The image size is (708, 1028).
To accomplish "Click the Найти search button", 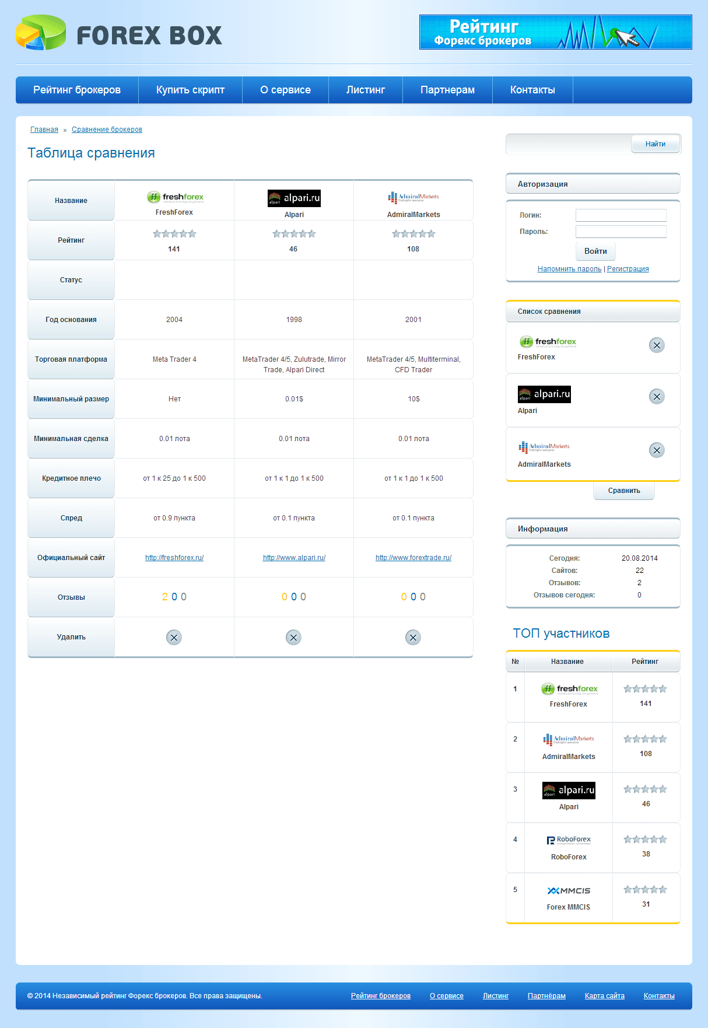I will pyautogui.click(x=656, y=144).
